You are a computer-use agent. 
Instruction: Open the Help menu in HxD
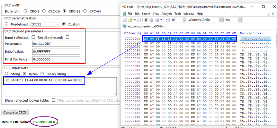click(200, 14)
